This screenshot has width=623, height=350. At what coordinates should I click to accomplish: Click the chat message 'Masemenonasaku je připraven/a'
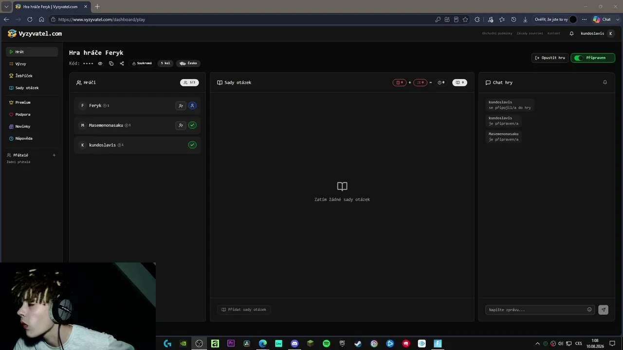pyautogui.click(x=503, y=137)
